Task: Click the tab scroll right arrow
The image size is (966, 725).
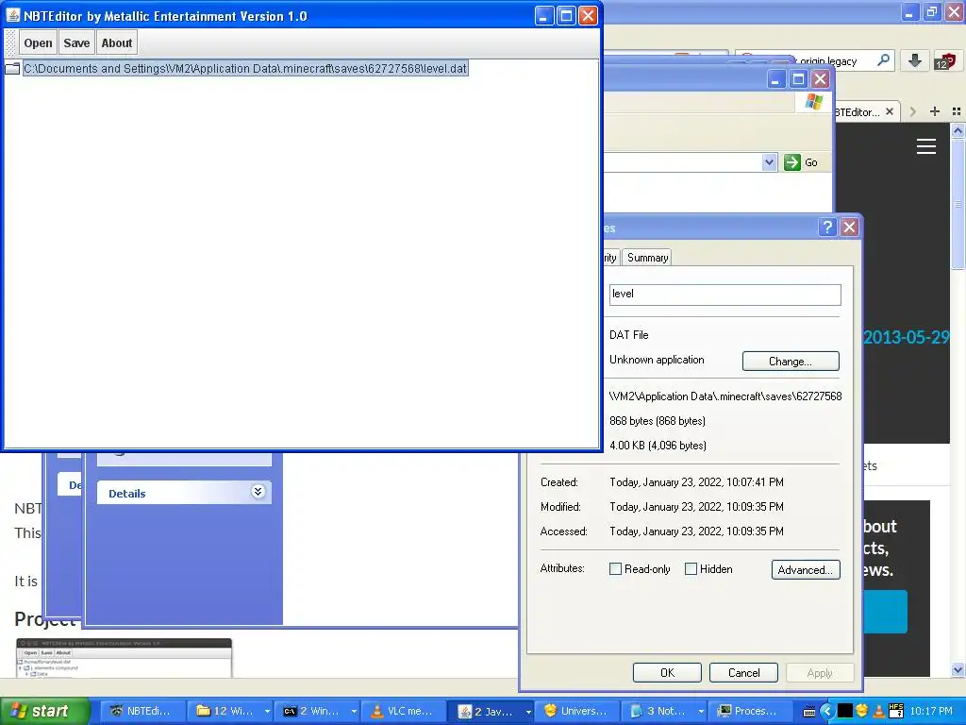Action: pos(913,111)
